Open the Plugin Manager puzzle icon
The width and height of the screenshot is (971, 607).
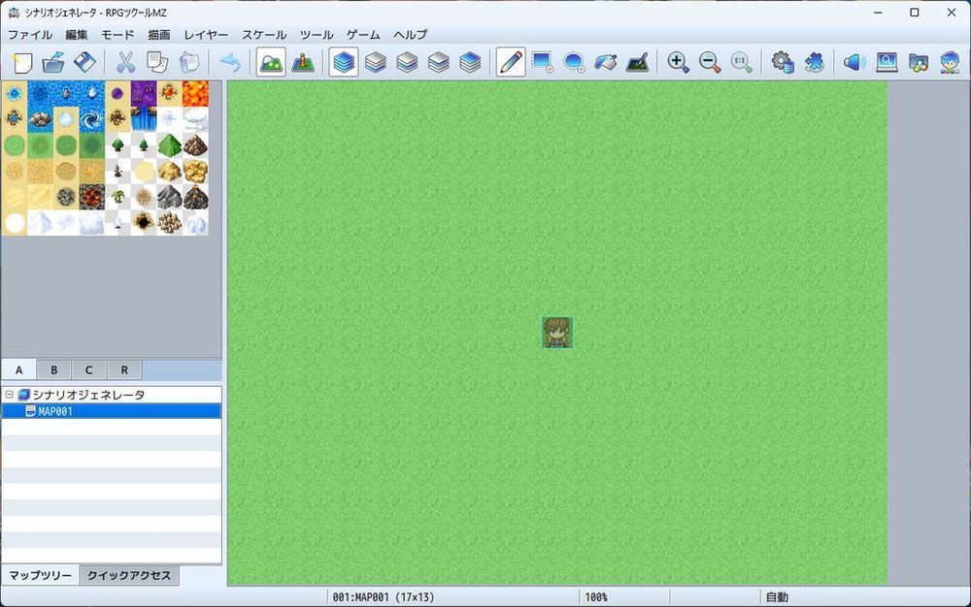tap(814, 62)
